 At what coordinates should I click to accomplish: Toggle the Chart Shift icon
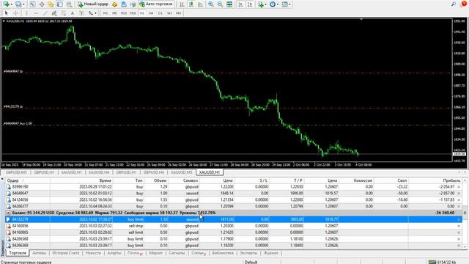[x=250, y=4]
